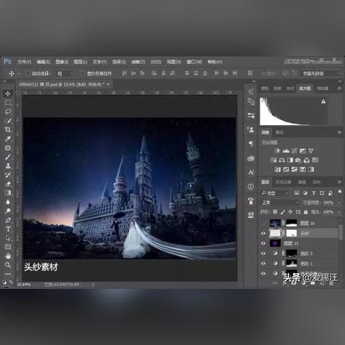Open the 窗口(W) menu

point(194,62)
